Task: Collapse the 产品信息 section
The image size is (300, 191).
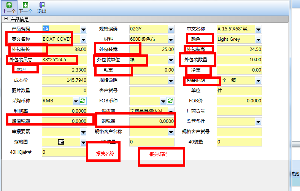Action: click(6, 19)
